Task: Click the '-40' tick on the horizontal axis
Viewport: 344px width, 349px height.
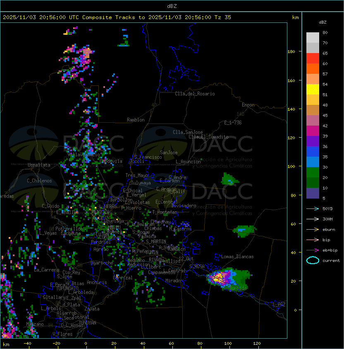Action: click(x=27, y=344)
